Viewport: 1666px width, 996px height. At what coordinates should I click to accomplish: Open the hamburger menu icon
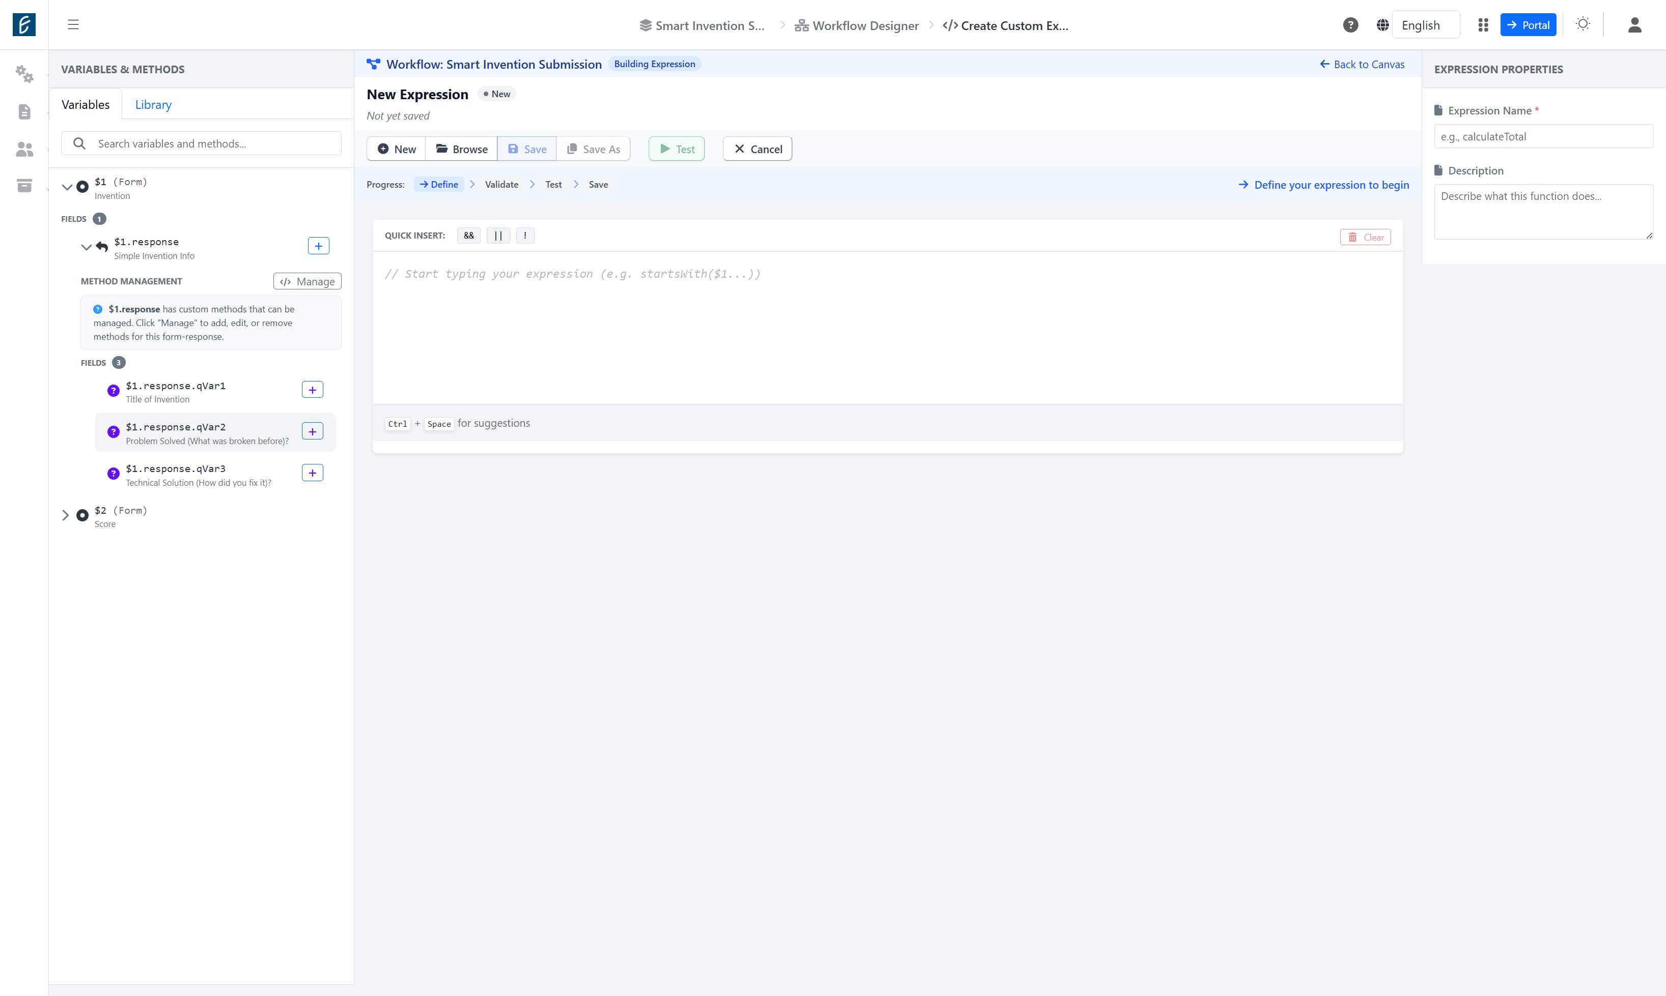click(x=73, y=25)
